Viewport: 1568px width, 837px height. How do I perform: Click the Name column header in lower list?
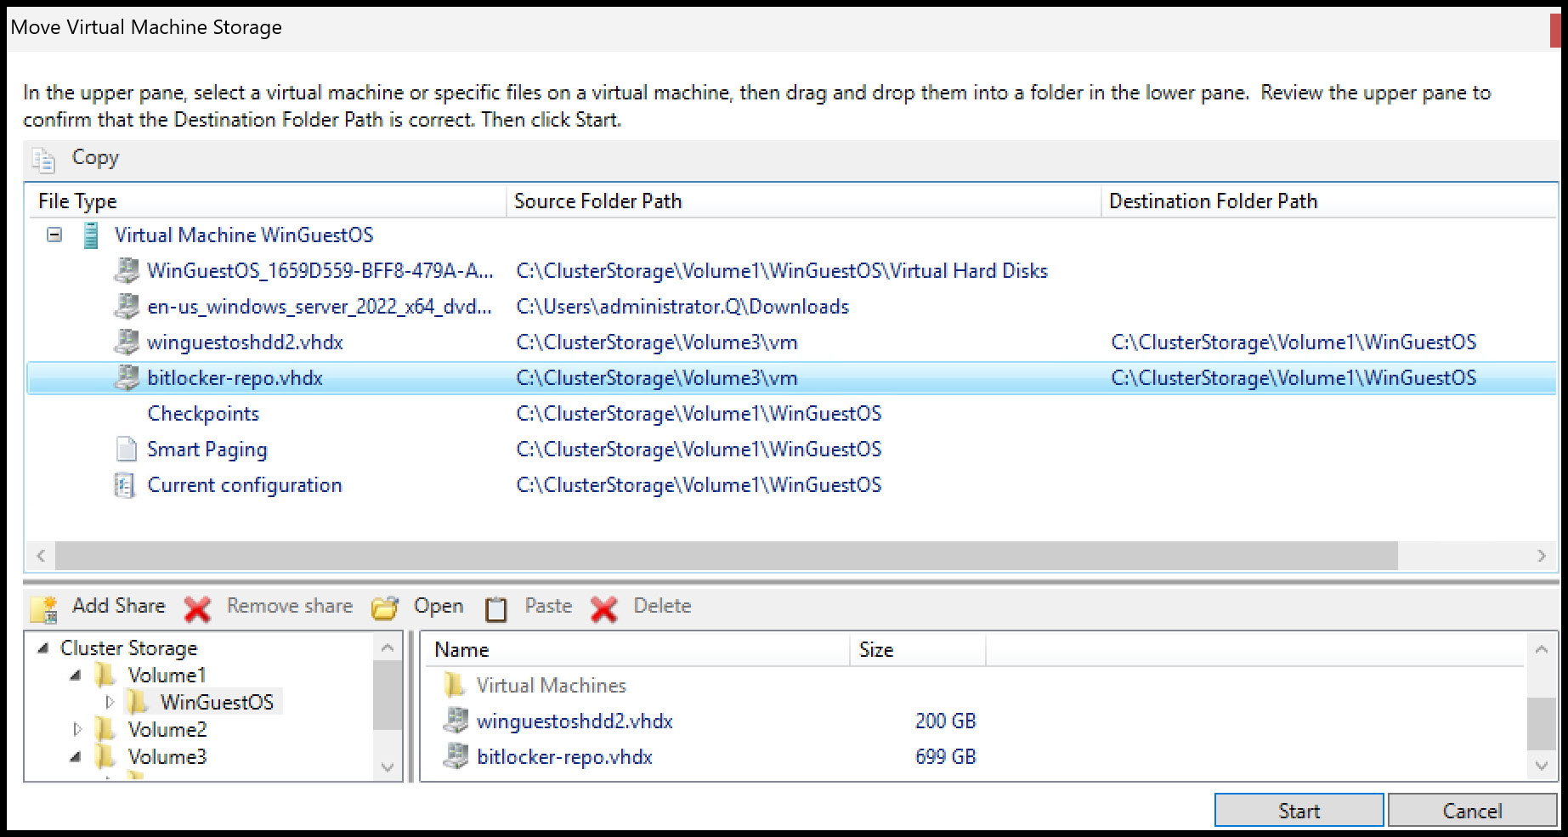point(637,650)
